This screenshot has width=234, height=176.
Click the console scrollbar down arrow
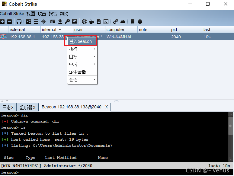pyautogui.click(x=231, y=159)
